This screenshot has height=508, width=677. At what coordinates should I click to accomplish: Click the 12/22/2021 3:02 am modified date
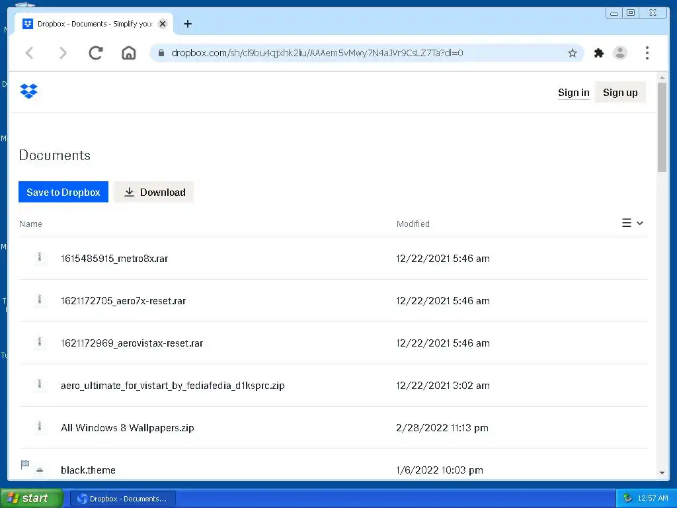point(443,386)
